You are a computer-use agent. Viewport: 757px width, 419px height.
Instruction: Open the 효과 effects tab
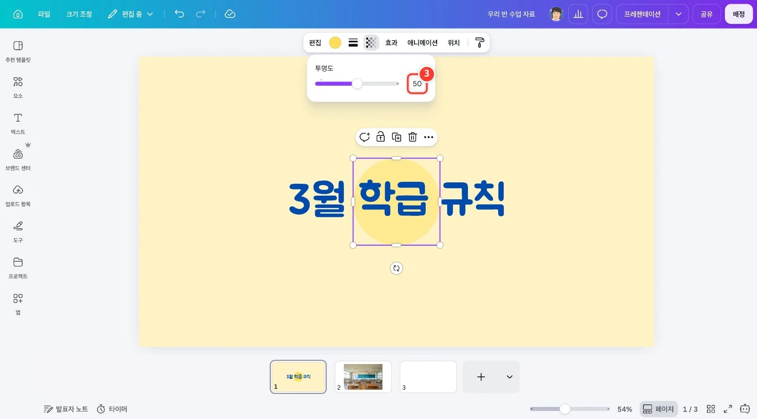(x=391, y=43)
